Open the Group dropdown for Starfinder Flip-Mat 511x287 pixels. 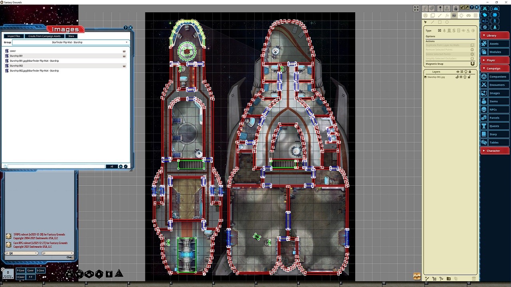tap(70, 42)
